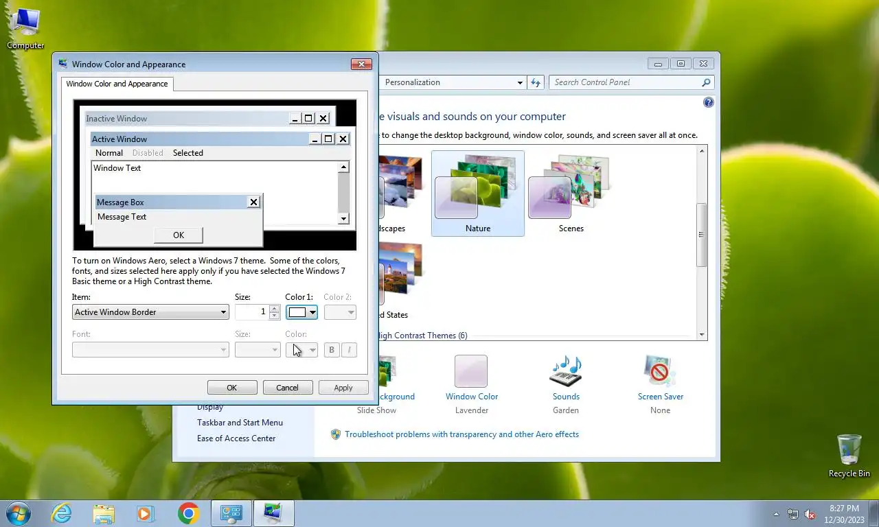This screenshot has height=527, width=879.
Task: Click Cancel in Window Color and Appearance
Action: pyautogui.click(x=288, y=388)
